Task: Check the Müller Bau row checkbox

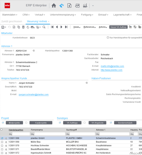Action: click(2, 142)
